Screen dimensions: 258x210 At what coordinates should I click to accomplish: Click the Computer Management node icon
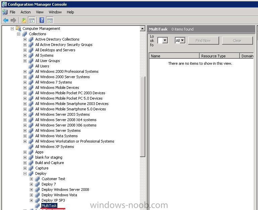click(18, 29)
